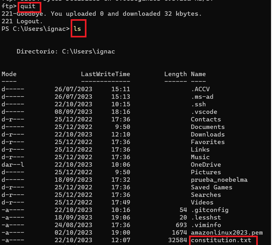Select the Downloads directory entry

tap(208, 135)
